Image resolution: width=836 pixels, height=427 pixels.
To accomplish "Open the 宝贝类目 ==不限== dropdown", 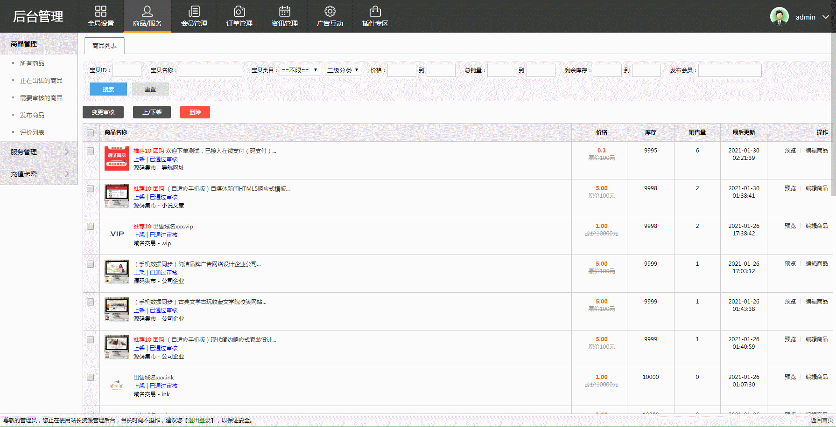I will [300, 70].
